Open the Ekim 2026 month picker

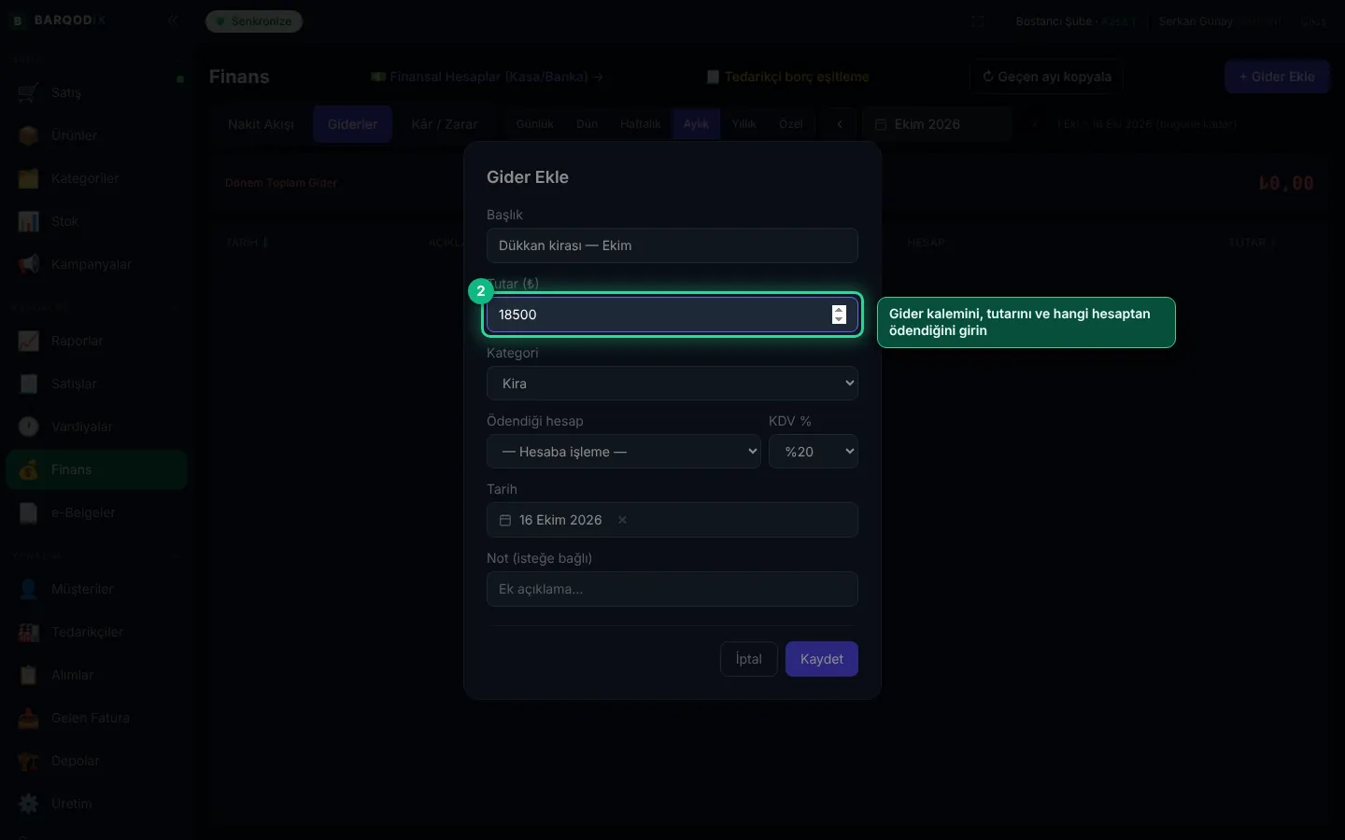(937, 124)
